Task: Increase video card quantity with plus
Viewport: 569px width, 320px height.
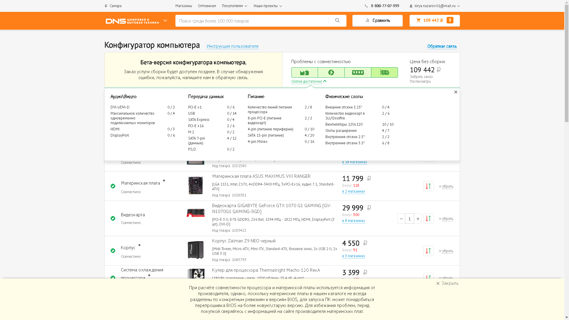Action: coord(418,219)
